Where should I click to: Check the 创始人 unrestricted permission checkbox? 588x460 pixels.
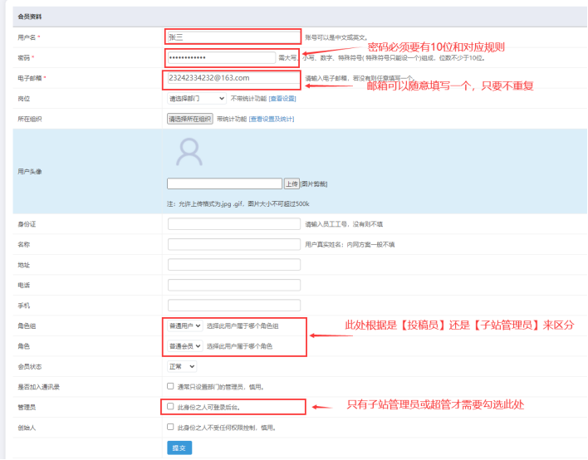coord(170,427)
